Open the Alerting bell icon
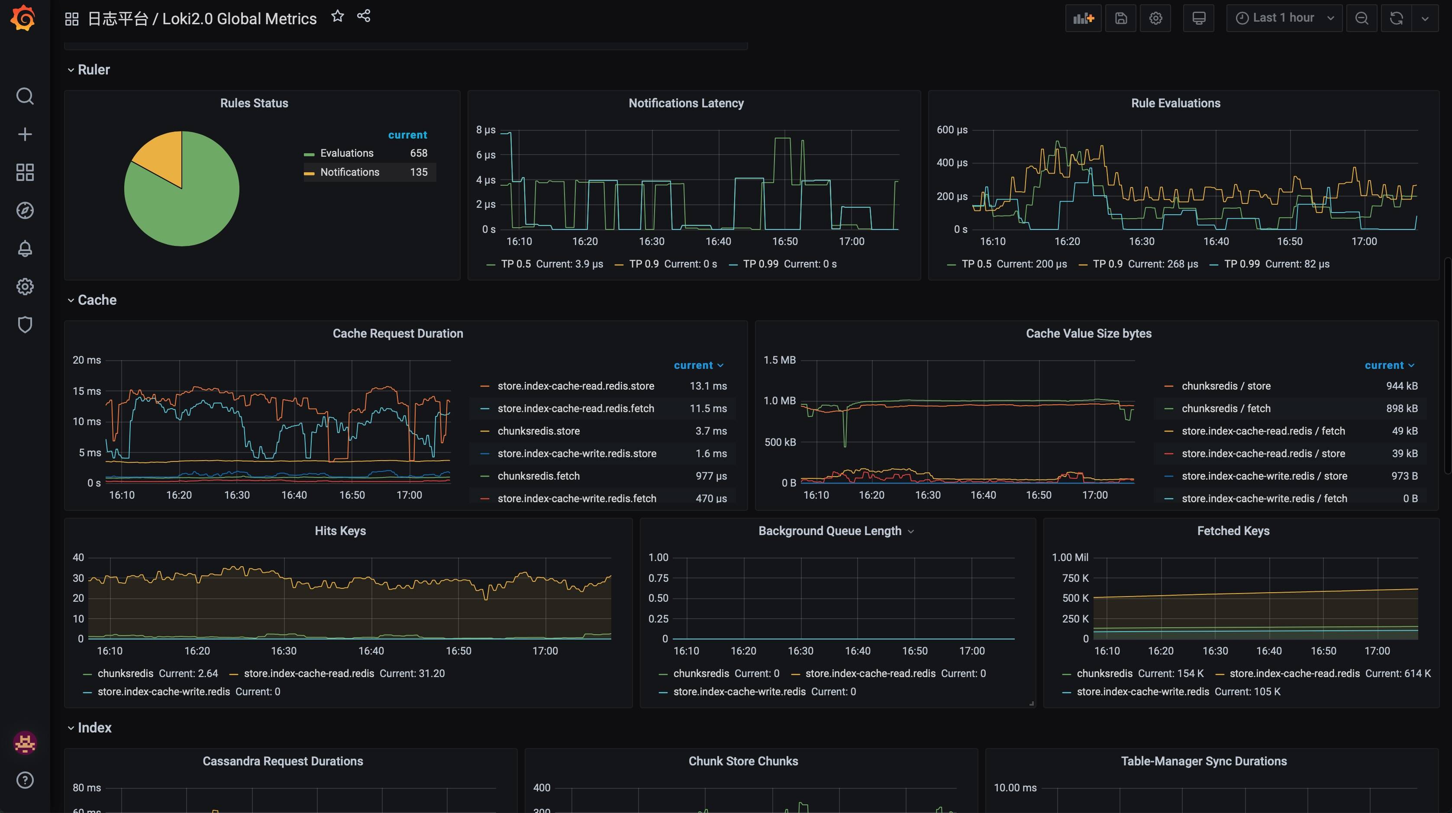 pos(25,248)
